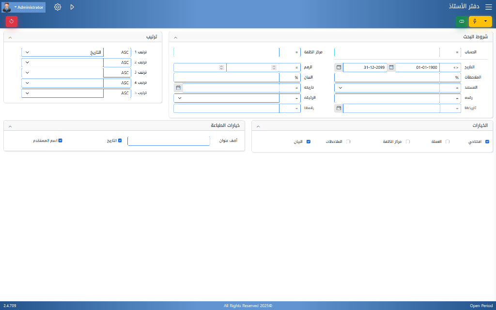Open the ترتيب 1 field dropdown showing التاريخ
Screen dimensions: 496x310
coord(63,52)
